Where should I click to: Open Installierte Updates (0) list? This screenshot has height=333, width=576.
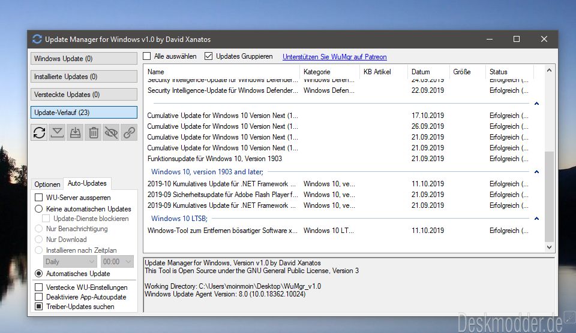[84, 77]
